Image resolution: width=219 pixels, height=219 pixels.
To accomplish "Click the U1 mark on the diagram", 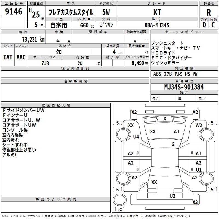I will pos(199,170).
